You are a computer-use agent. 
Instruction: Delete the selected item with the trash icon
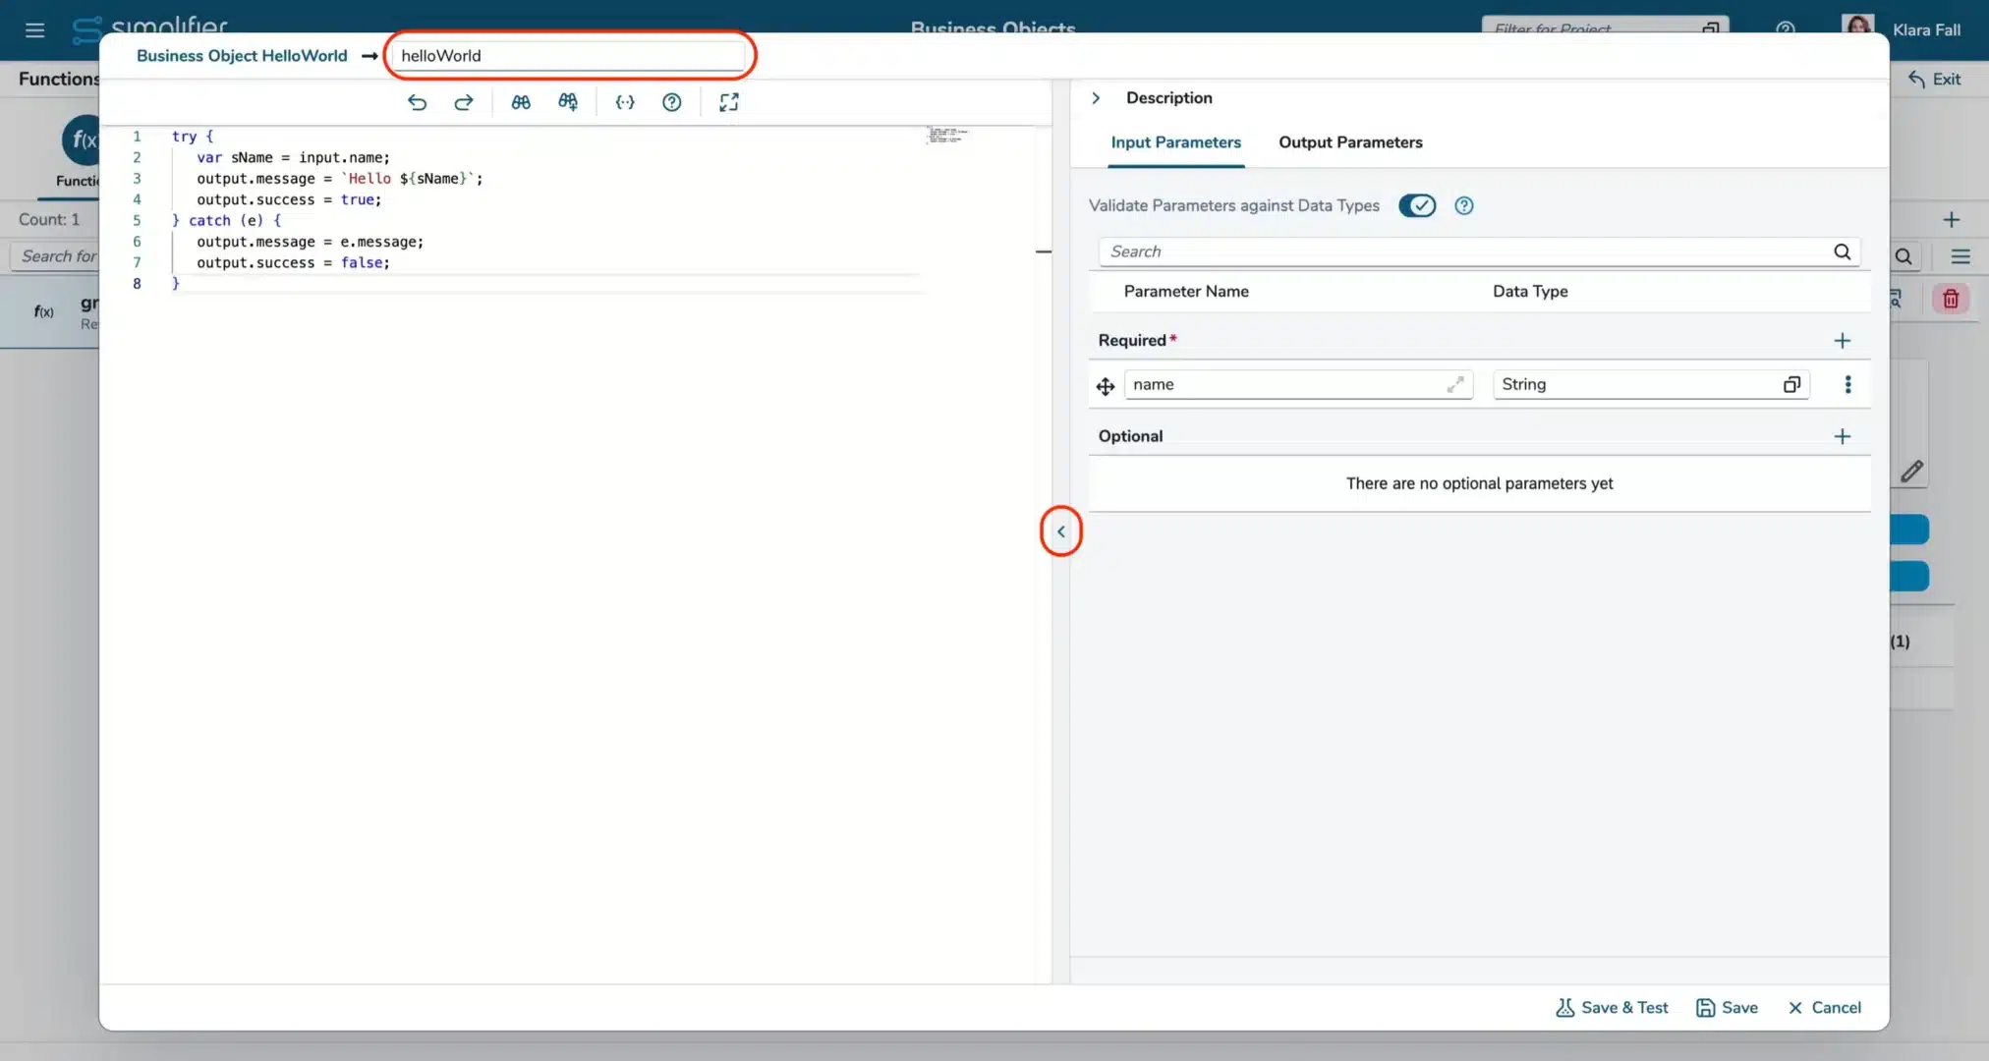pos(1951,298)
